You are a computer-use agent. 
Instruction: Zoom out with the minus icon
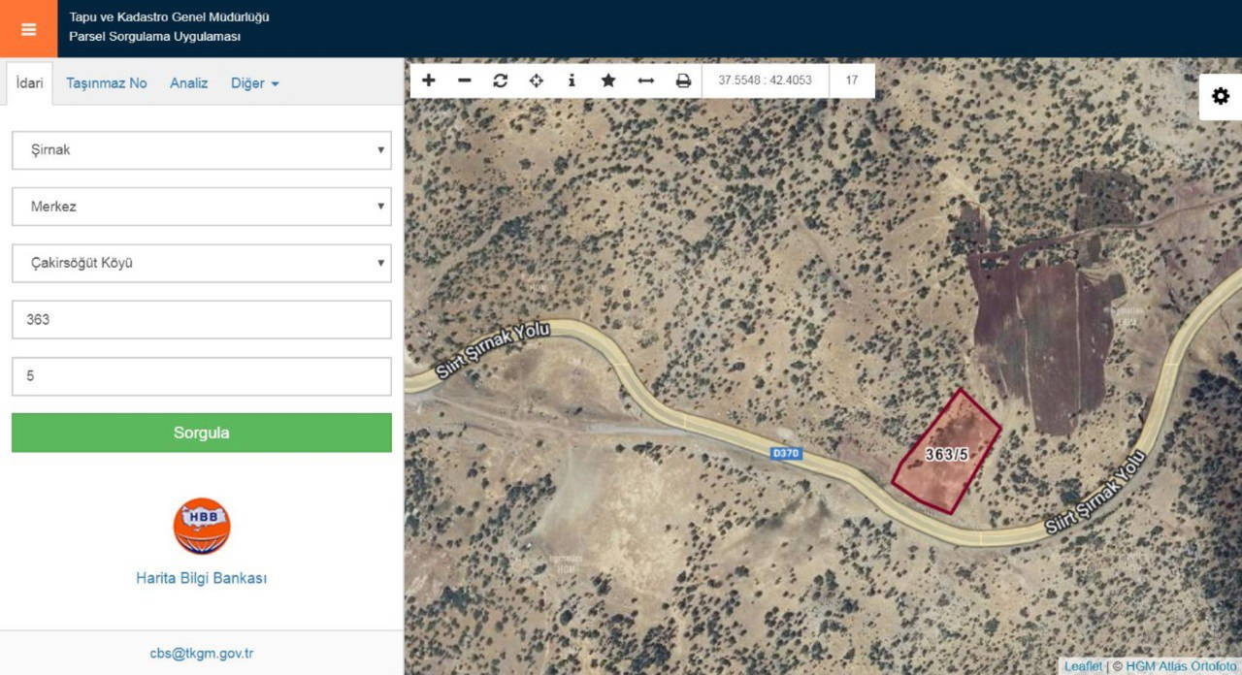tap(465, 80)
